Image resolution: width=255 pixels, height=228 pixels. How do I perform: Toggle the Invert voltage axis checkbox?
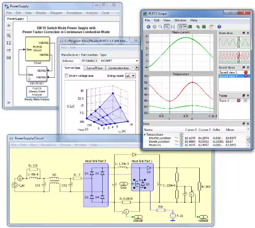pyautogui.click(x=66, y=76)
